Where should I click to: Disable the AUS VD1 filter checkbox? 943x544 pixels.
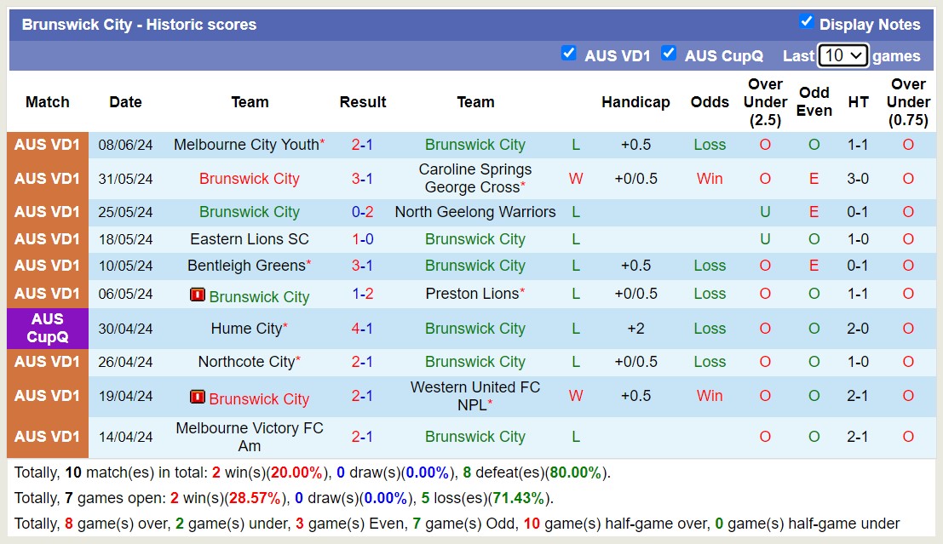[568, 53]
